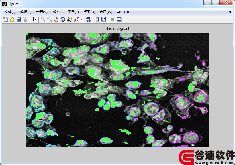This screenshot has width=235, height=165.
Task: Open the 查看(V) menu
Action: tap(42, 12)
